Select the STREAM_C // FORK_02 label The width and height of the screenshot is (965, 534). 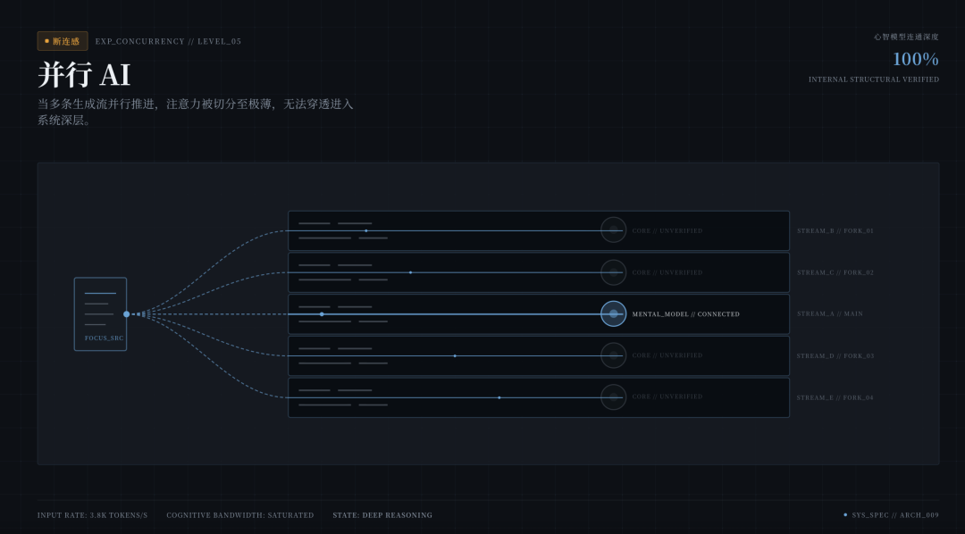[x=835, y=272]
